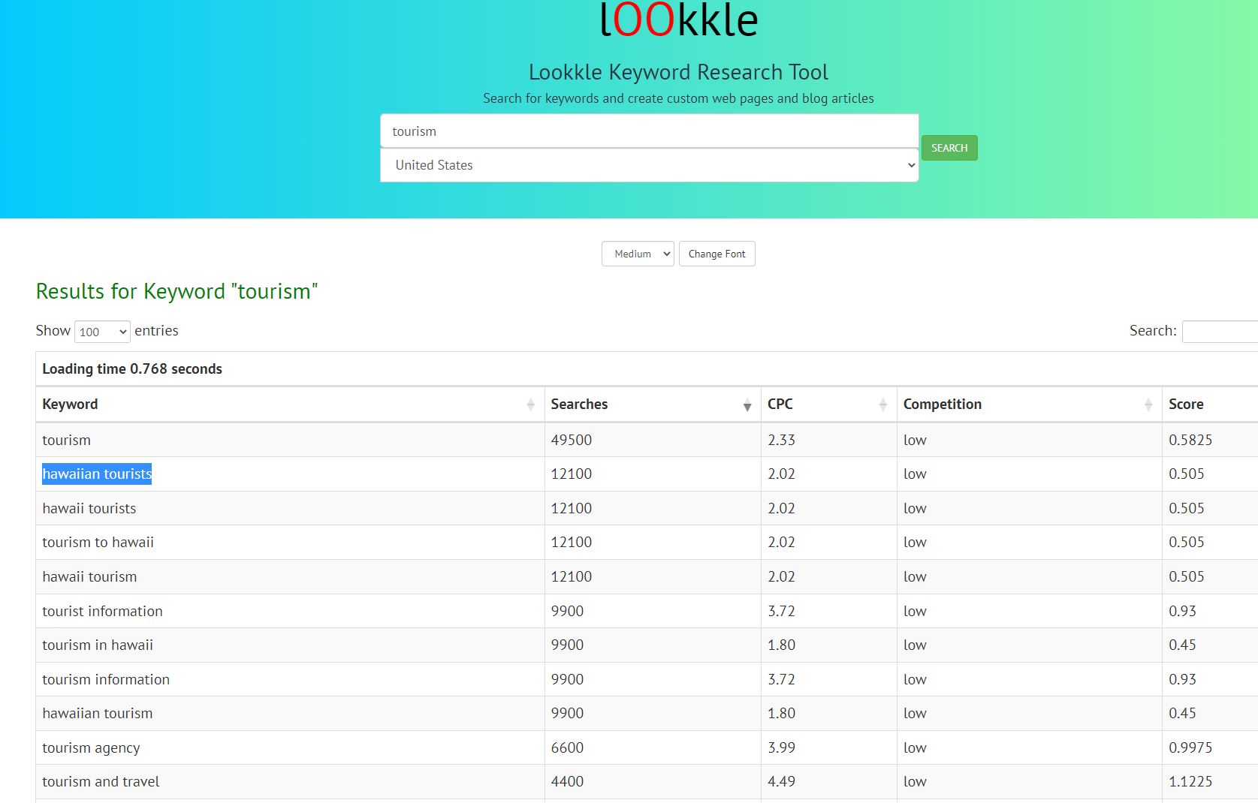
Task: Click the Change Font button
Action: (717, 254)
